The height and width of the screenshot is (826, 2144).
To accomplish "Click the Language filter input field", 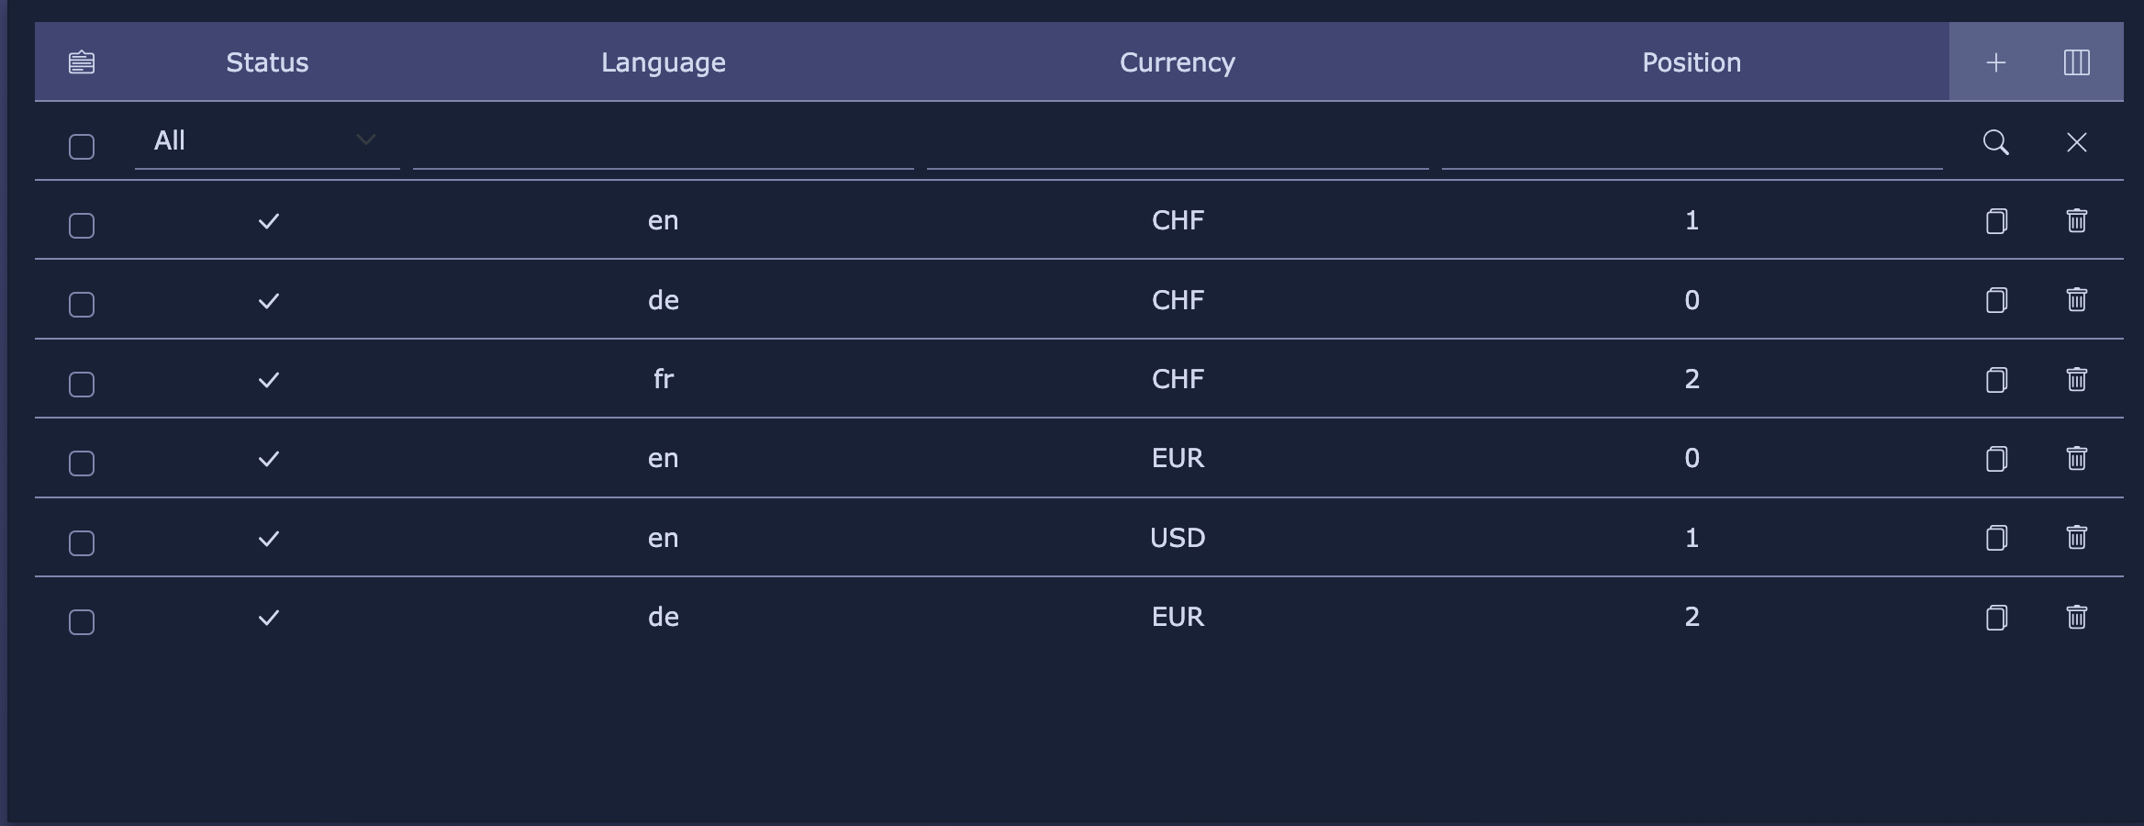I will 664,143.
